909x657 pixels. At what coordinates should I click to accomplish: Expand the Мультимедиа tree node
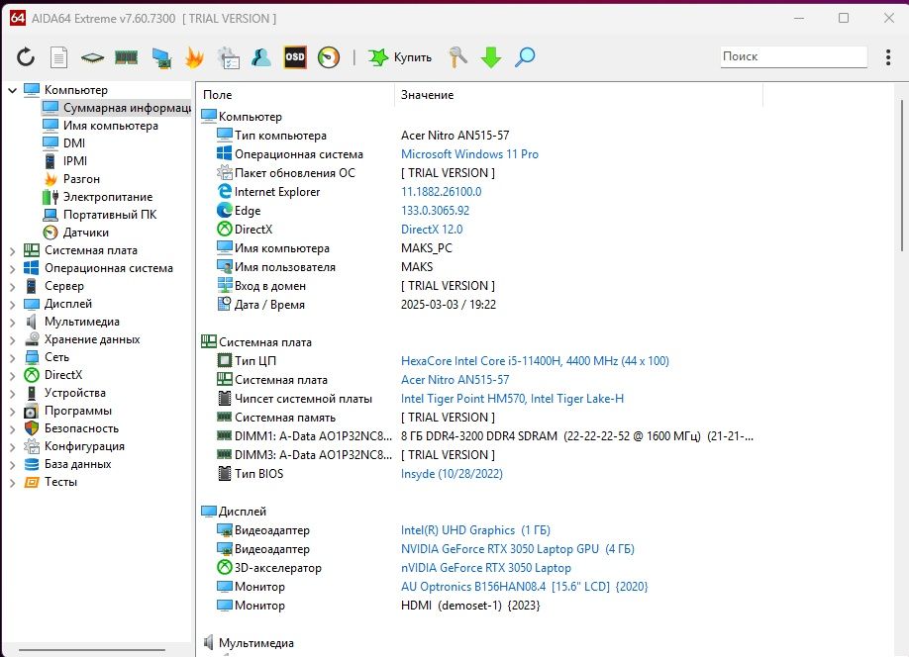(x=12, y=323)
